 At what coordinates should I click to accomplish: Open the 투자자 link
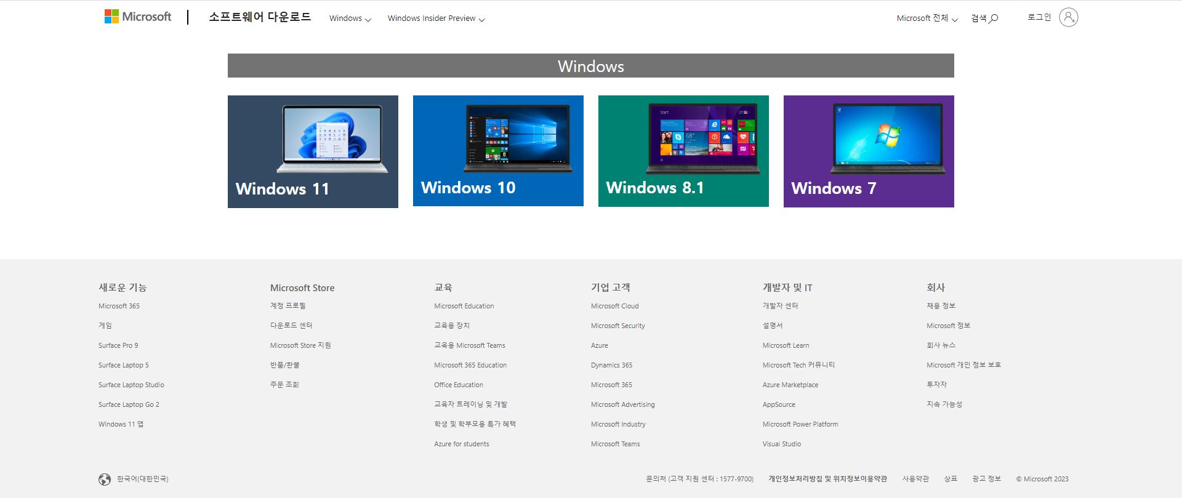[x=936, y=385]
